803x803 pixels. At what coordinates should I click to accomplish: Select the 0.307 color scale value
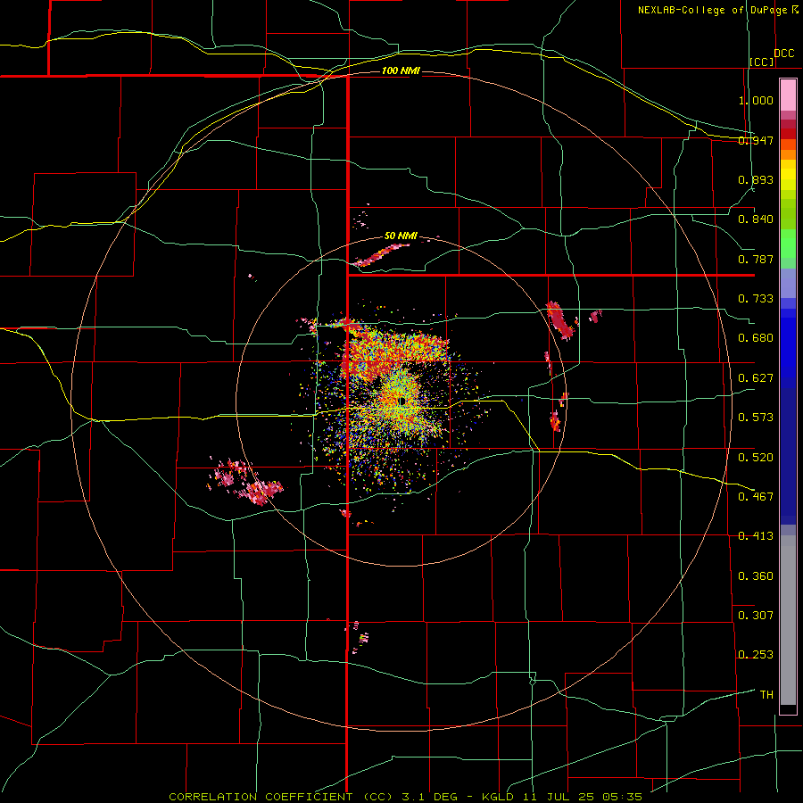tap(756, 615)
